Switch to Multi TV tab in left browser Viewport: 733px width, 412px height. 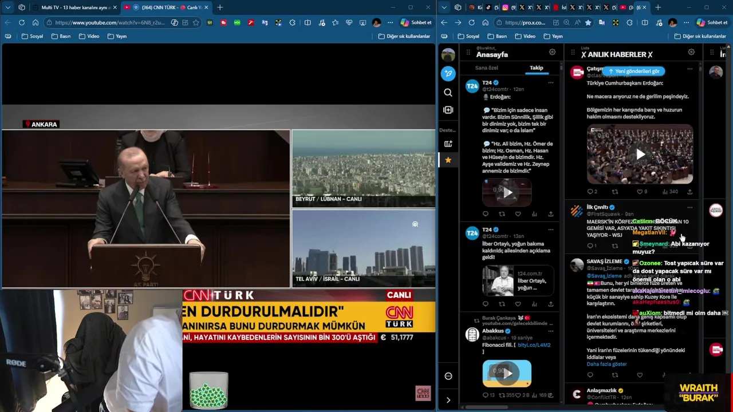(x=74, y=7)
